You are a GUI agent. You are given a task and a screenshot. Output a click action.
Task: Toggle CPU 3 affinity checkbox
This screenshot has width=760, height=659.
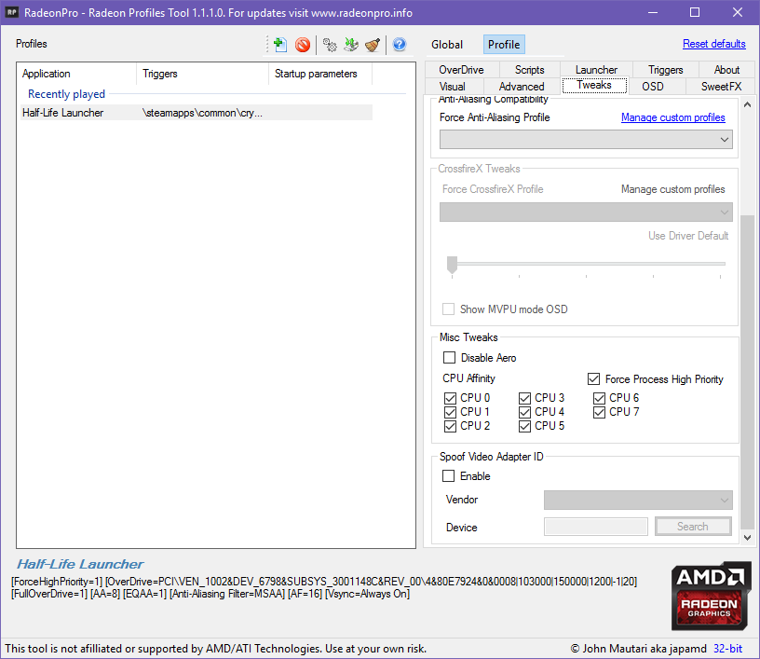pyautogui.click(x=525, y=398)
